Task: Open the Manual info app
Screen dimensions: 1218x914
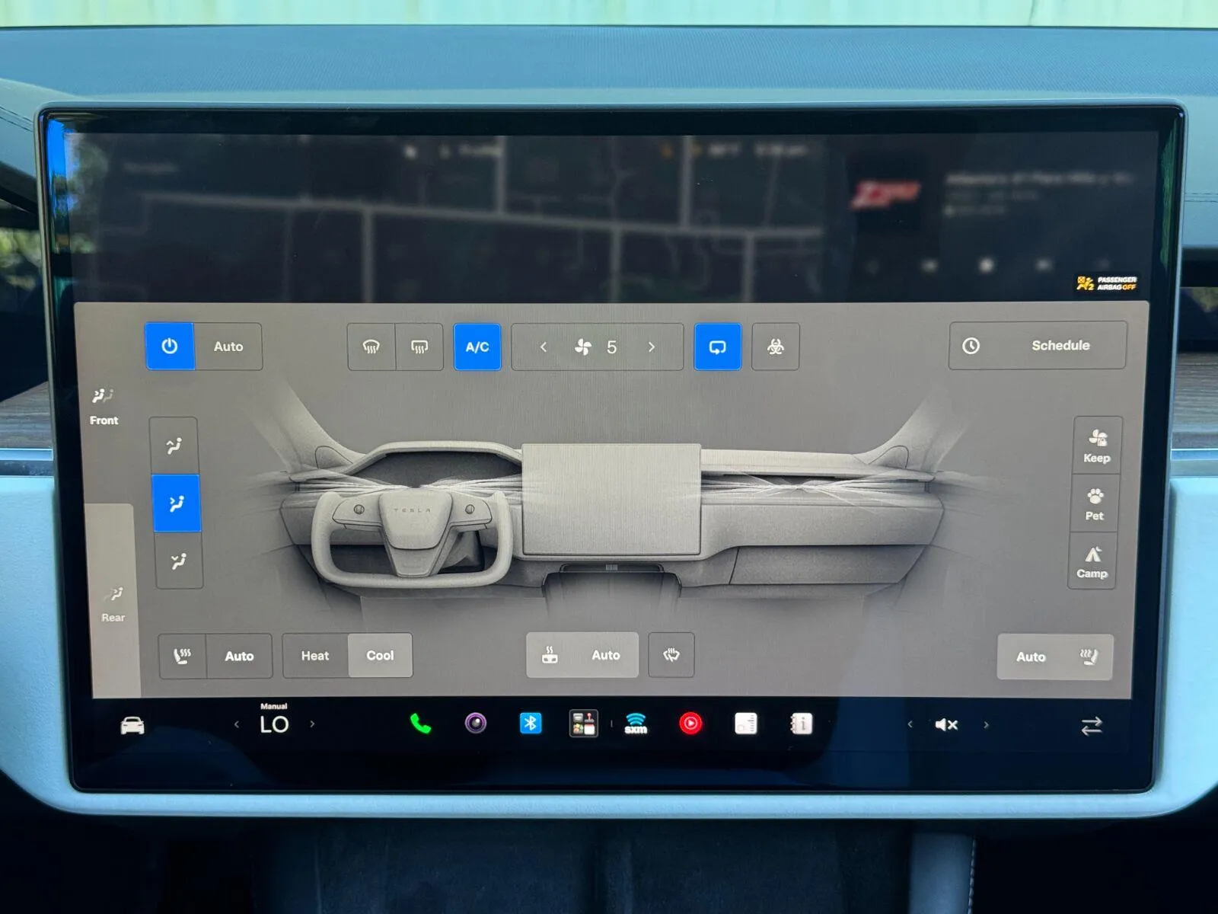Action: (x=802, y=724)
